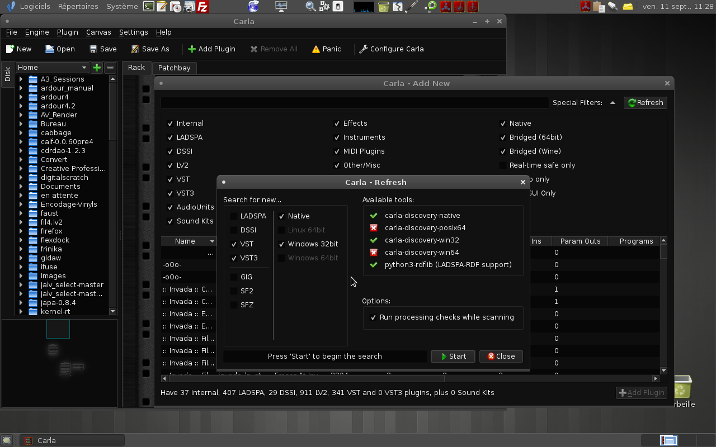Open the Canvas menu
Viewport: 716px width, 447px height.
pos(98,32)
